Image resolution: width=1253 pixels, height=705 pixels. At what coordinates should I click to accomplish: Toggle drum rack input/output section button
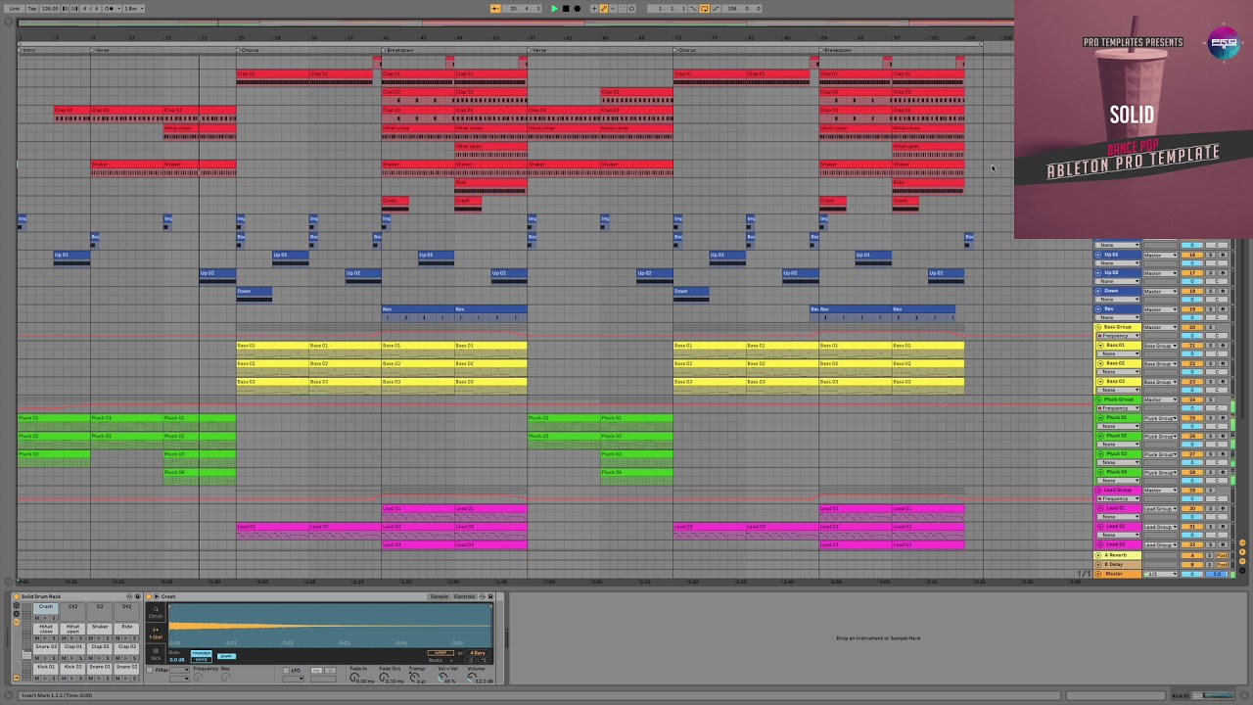coord(17,678)
